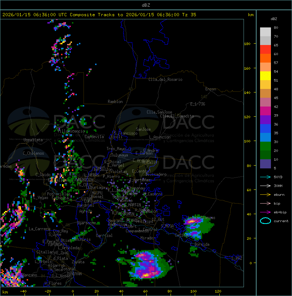
Task: Click the 180 km mark on vertical axis
Action: [247, 44]
